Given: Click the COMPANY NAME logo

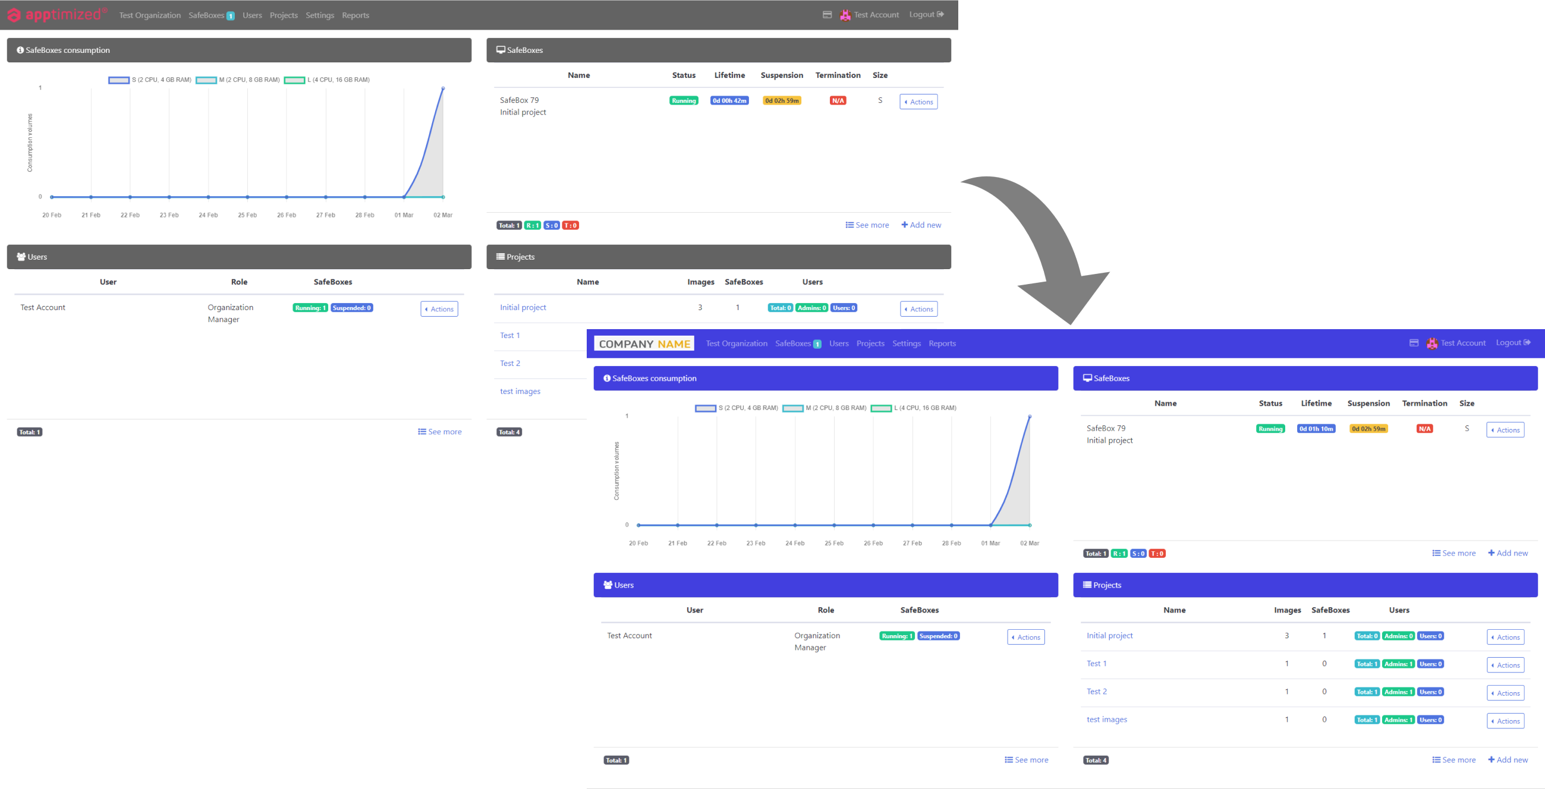Looking at the screenshot, I should (x=644, y=343).
